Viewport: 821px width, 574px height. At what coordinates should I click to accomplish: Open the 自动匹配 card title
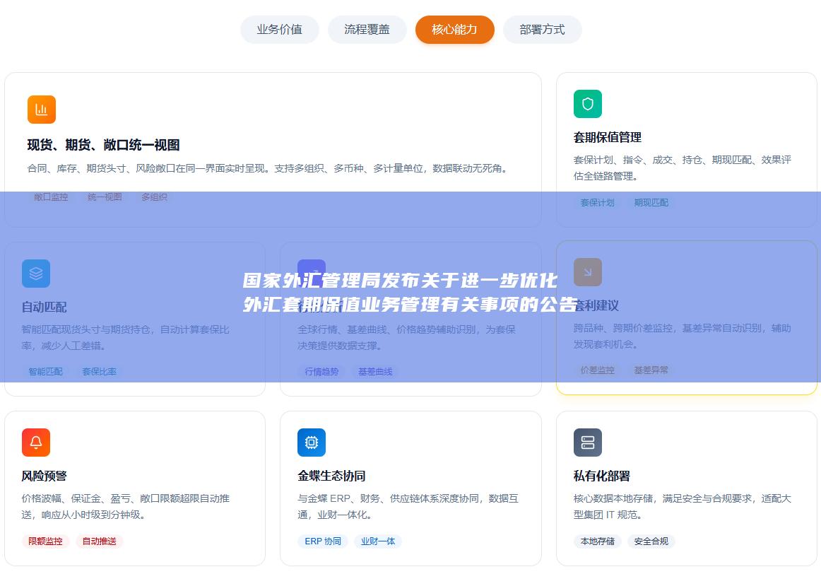point(44,307)
